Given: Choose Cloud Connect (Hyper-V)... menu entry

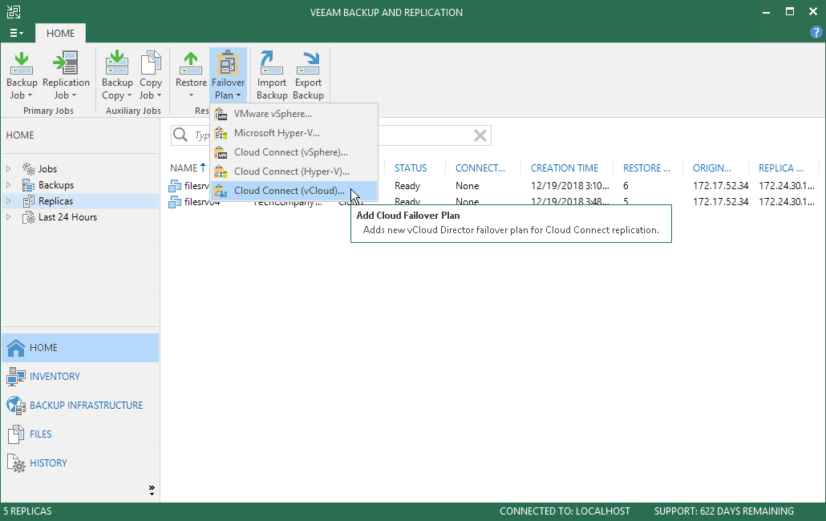Looking at the screenshot, I should click(294, 171).
